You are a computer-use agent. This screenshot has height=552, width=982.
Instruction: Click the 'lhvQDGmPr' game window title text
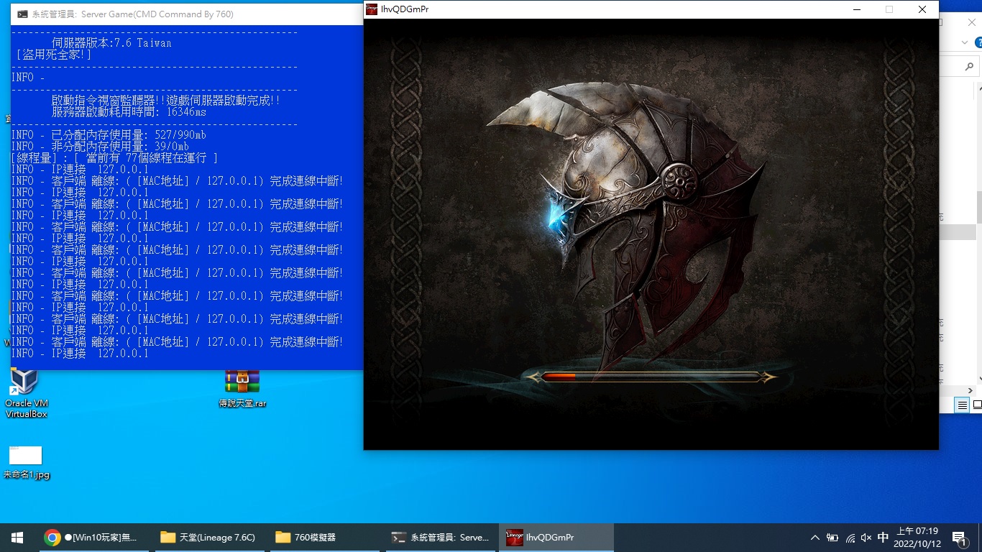click(x=405, y=9)
